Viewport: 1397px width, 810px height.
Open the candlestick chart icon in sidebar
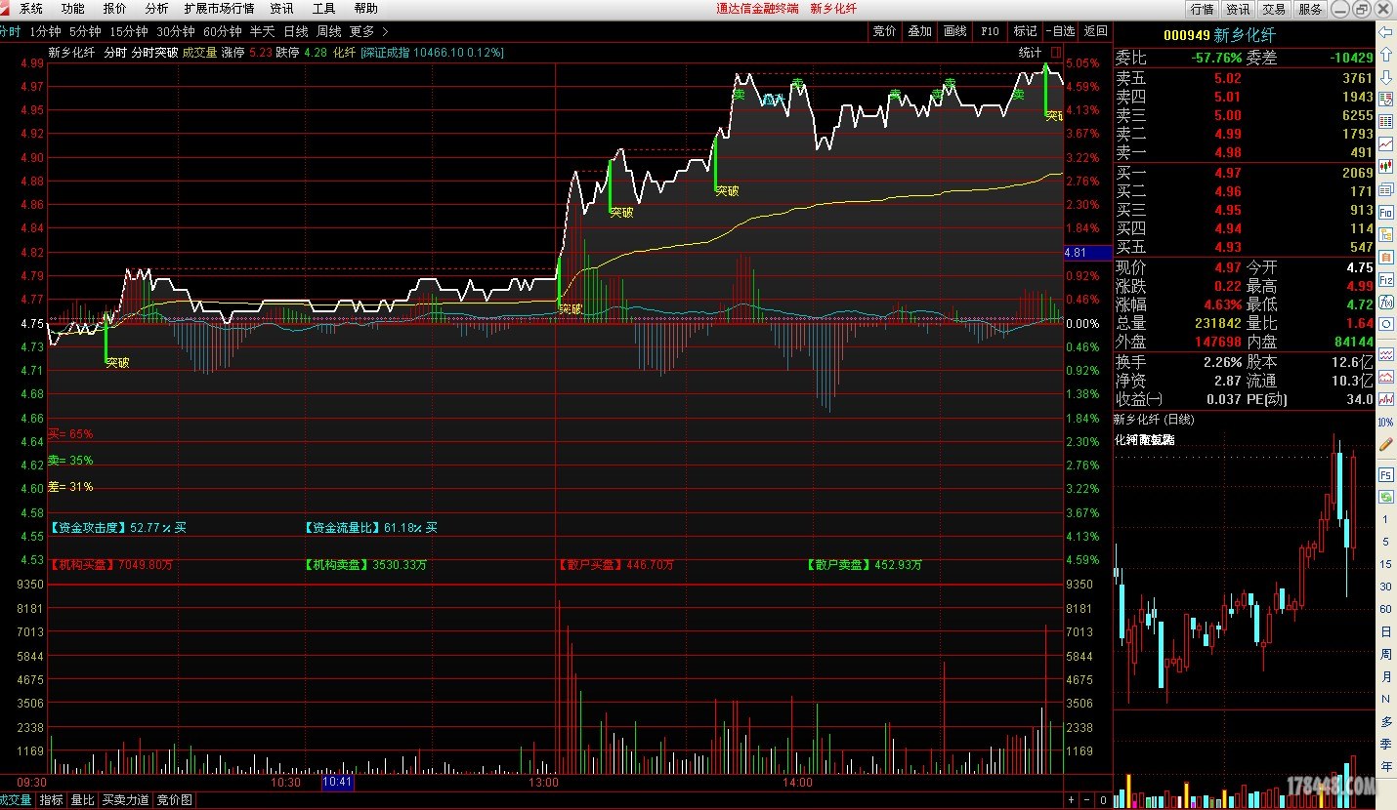[x=1385, y=166]
